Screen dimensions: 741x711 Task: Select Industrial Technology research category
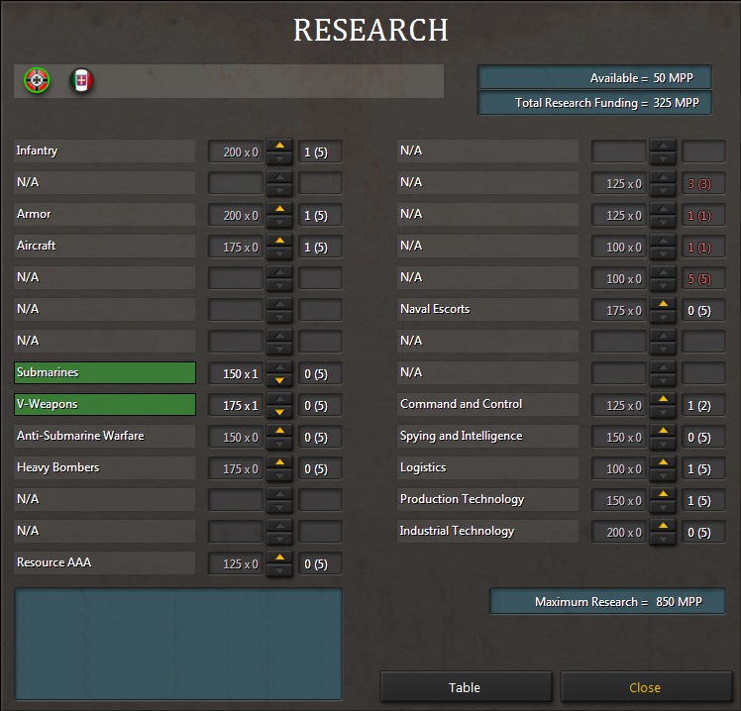click(487, 531)
